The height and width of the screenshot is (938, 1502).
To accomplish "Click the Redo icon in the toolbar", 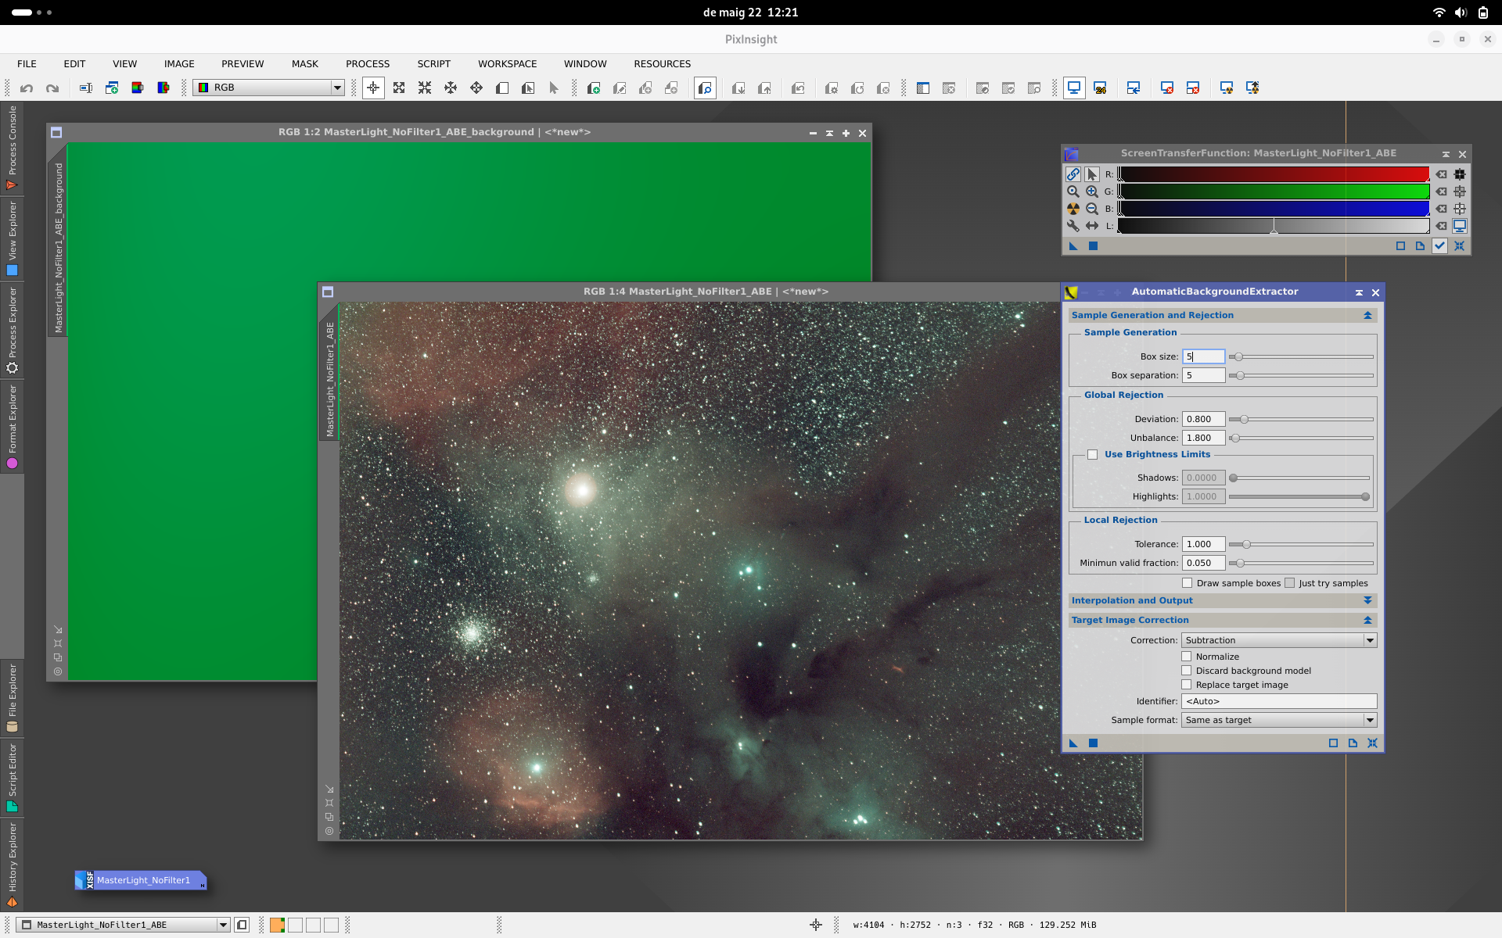I will point(52,88).
